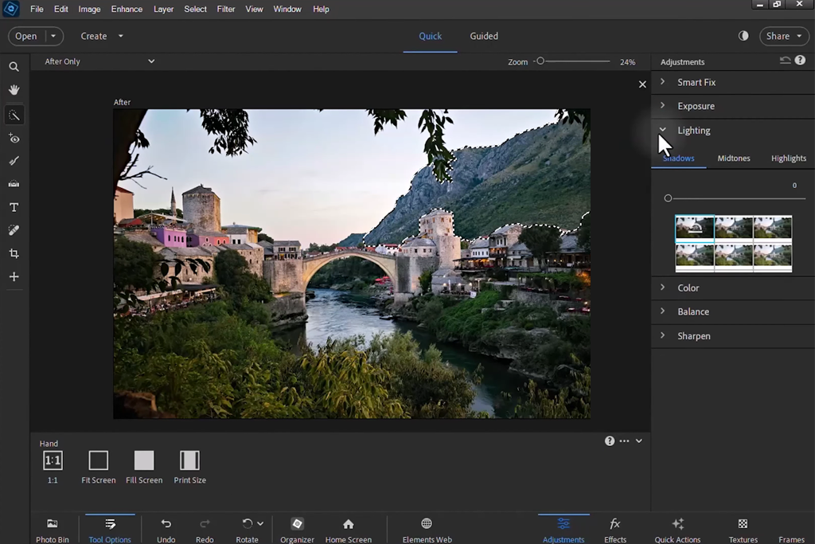The image size is (815, 544).
Task: Open the Open button dropdown arrow
Action: [53, 36]
